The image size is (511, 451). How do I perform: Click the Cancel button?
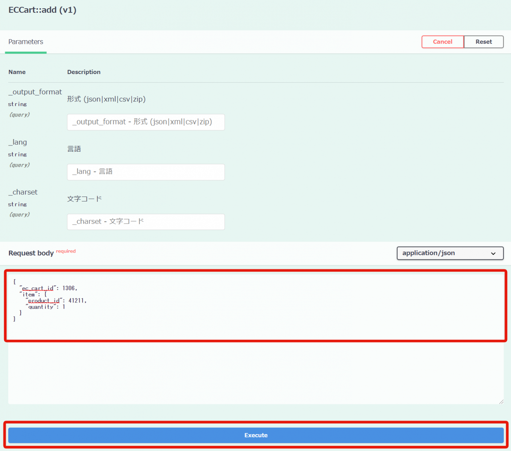[443, 42]
